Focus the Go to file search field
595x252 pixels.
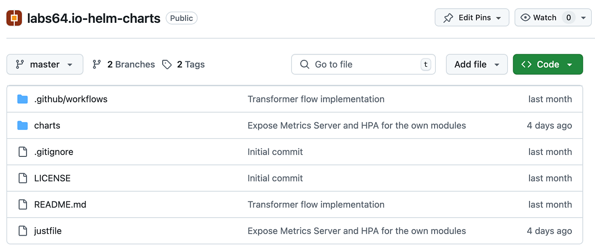364,65
